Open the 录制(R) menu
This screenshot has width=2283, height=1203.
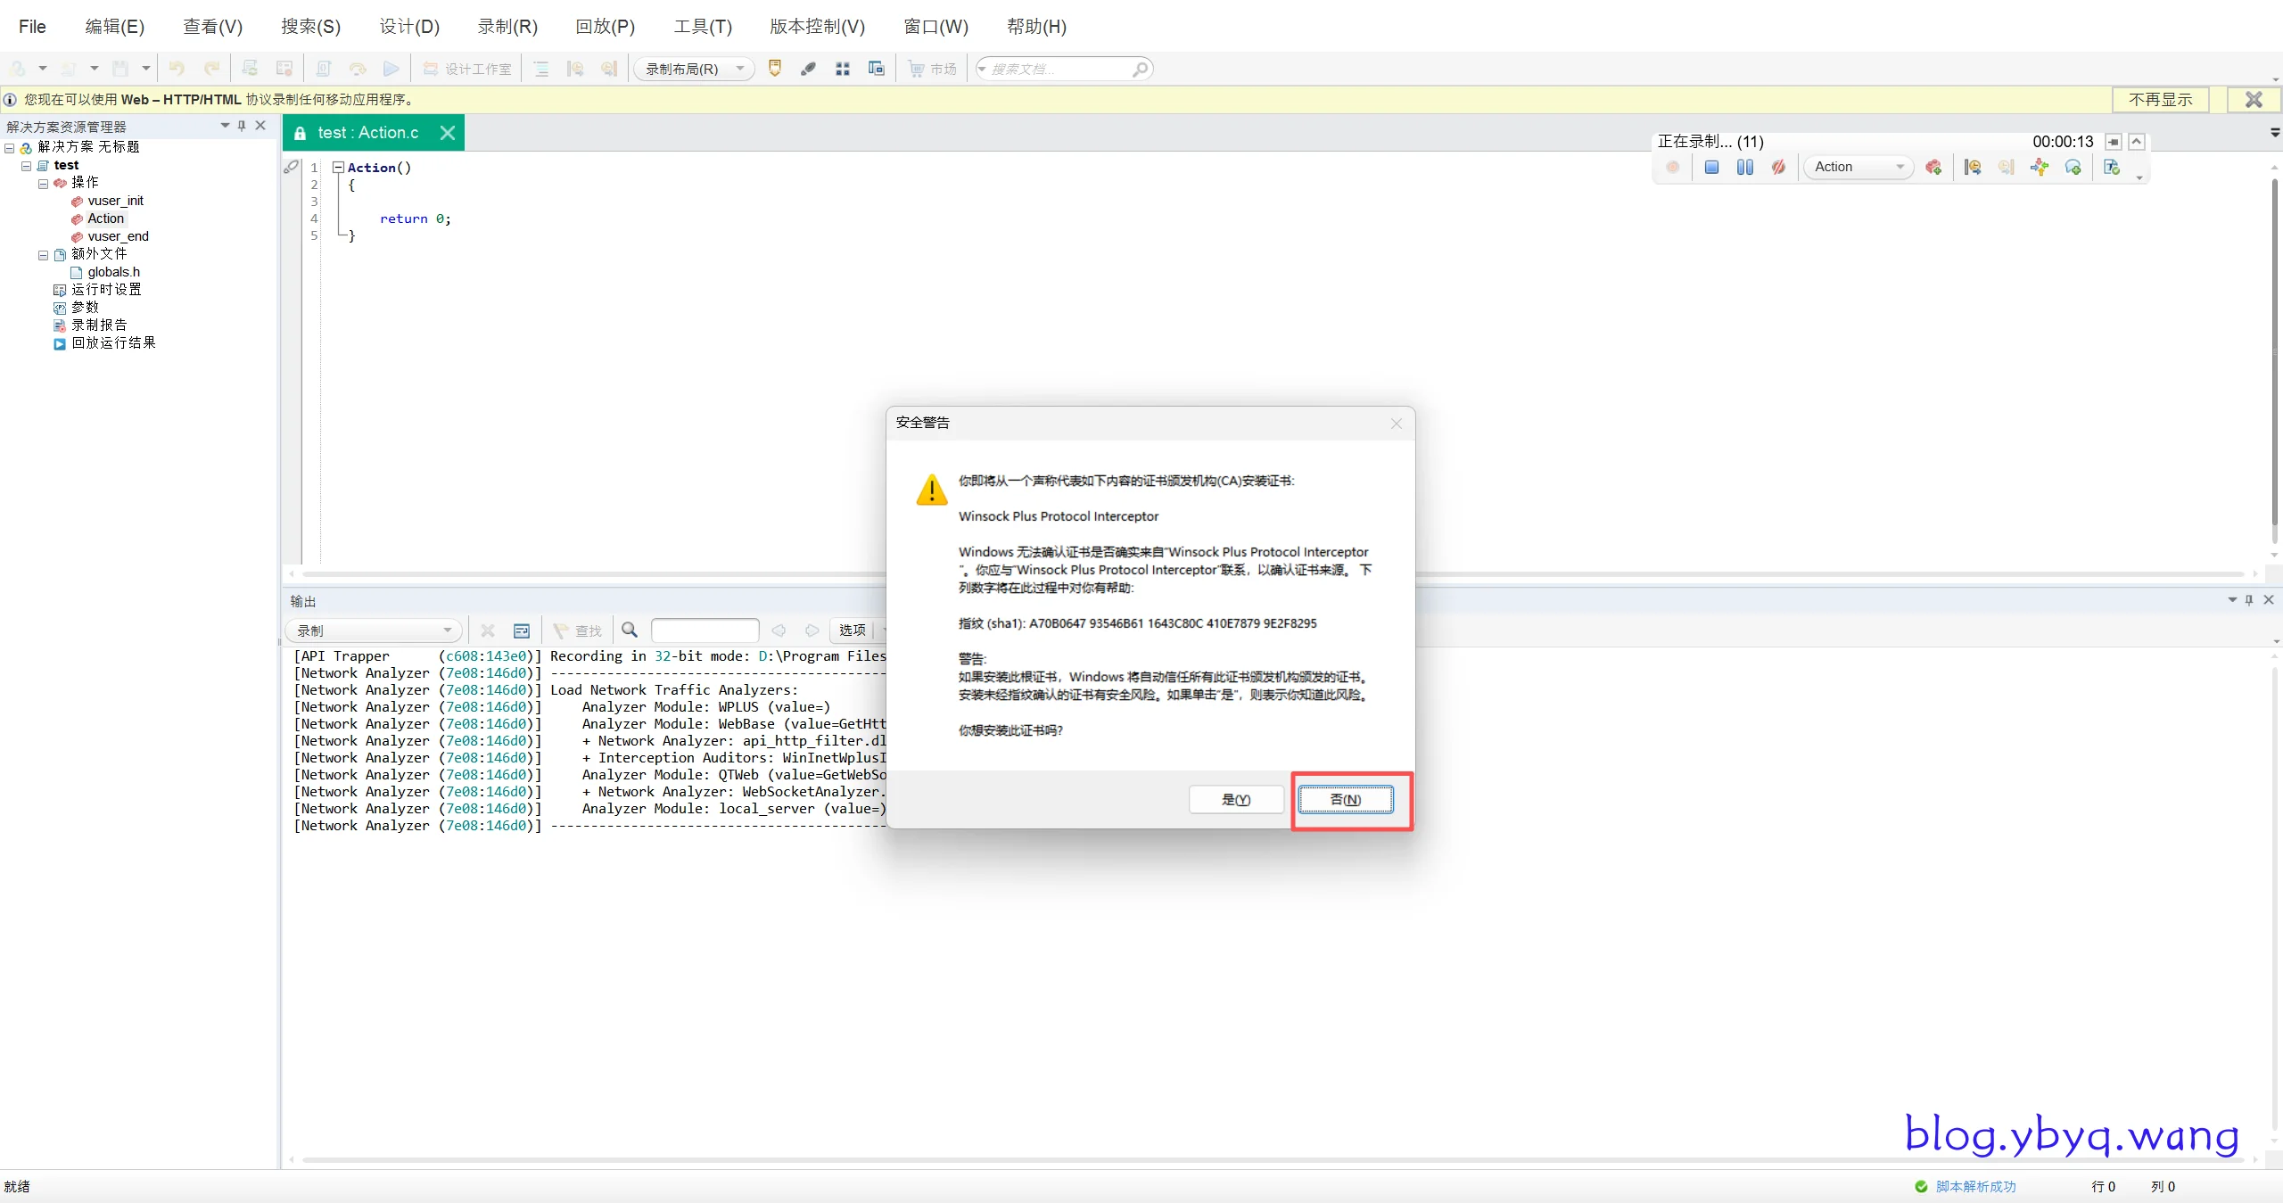(x=507, y=26)
